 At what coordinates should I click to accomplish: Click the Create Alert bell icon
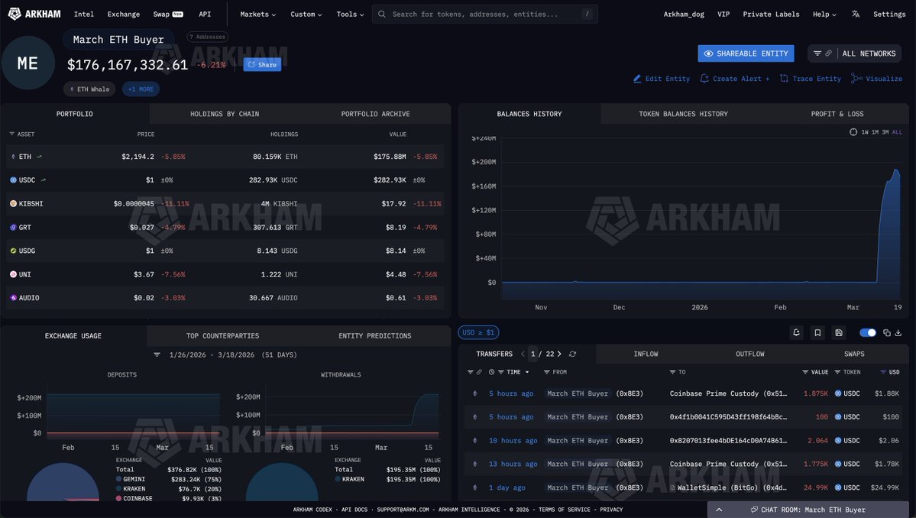tap(704, 78)
